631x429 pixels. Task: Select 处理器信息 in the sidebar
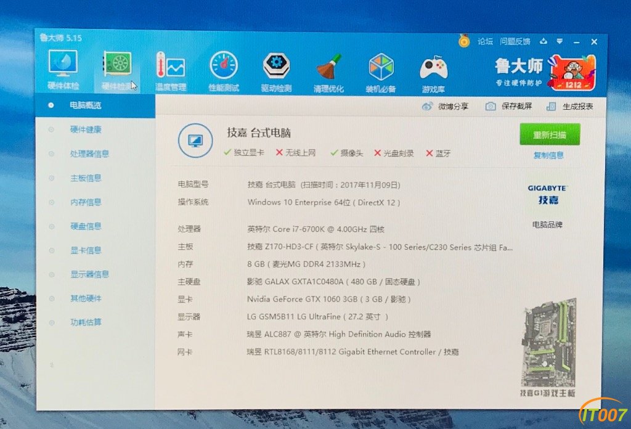(89, 153)
